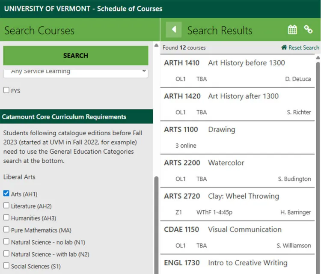Click the back arrow beside Search Results

[174, 30]
